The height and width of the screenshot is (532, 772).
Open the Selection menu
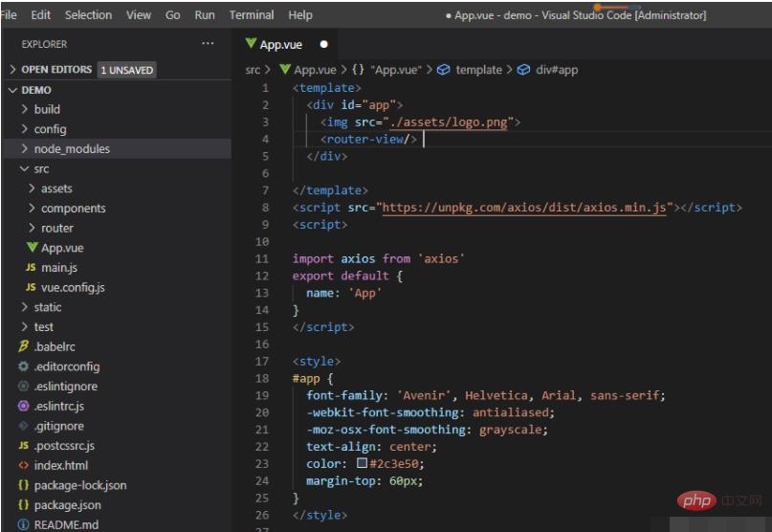point(88,14)
